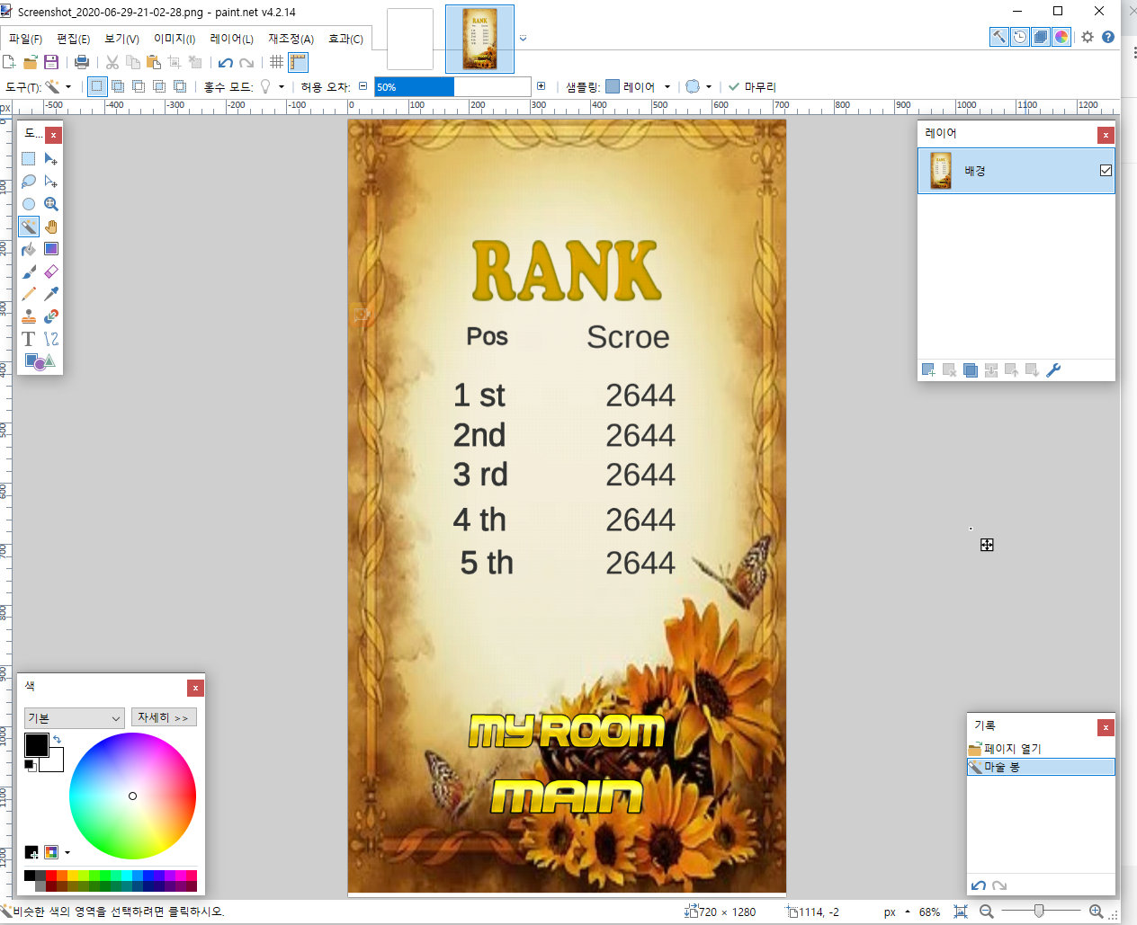Click the Print icon
The image size is (1137, 925).
tap(82, 62)
